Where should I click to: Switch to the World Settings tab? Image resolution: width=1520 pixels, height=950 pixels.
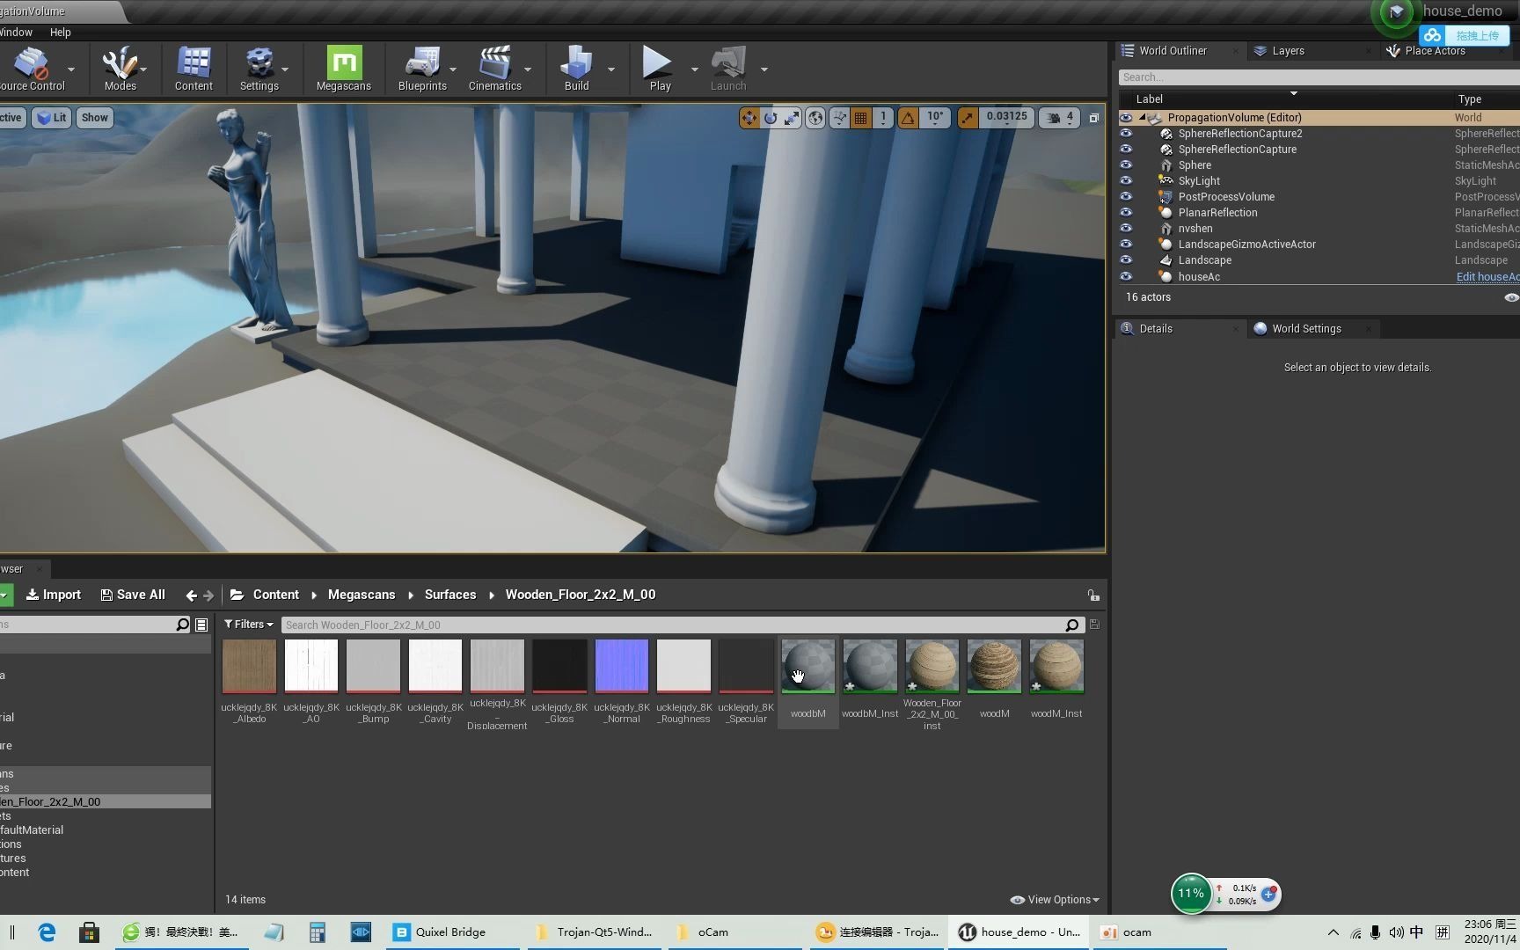(1306, 328)
